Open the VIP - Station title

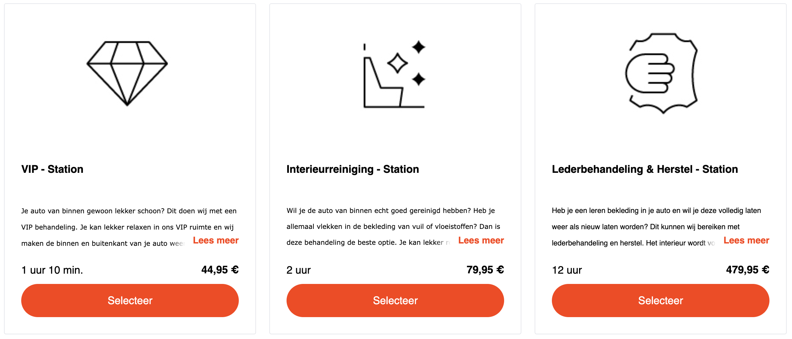(x=52, y=169)
